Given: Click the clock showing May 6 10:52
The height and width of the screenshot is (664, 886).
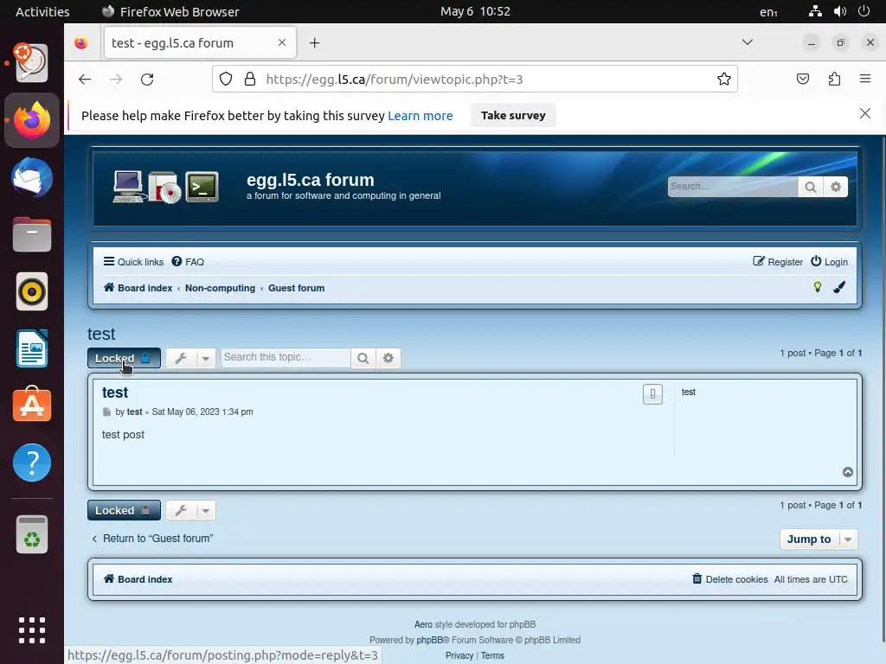Looking at the screenshot, I should 475,12.
